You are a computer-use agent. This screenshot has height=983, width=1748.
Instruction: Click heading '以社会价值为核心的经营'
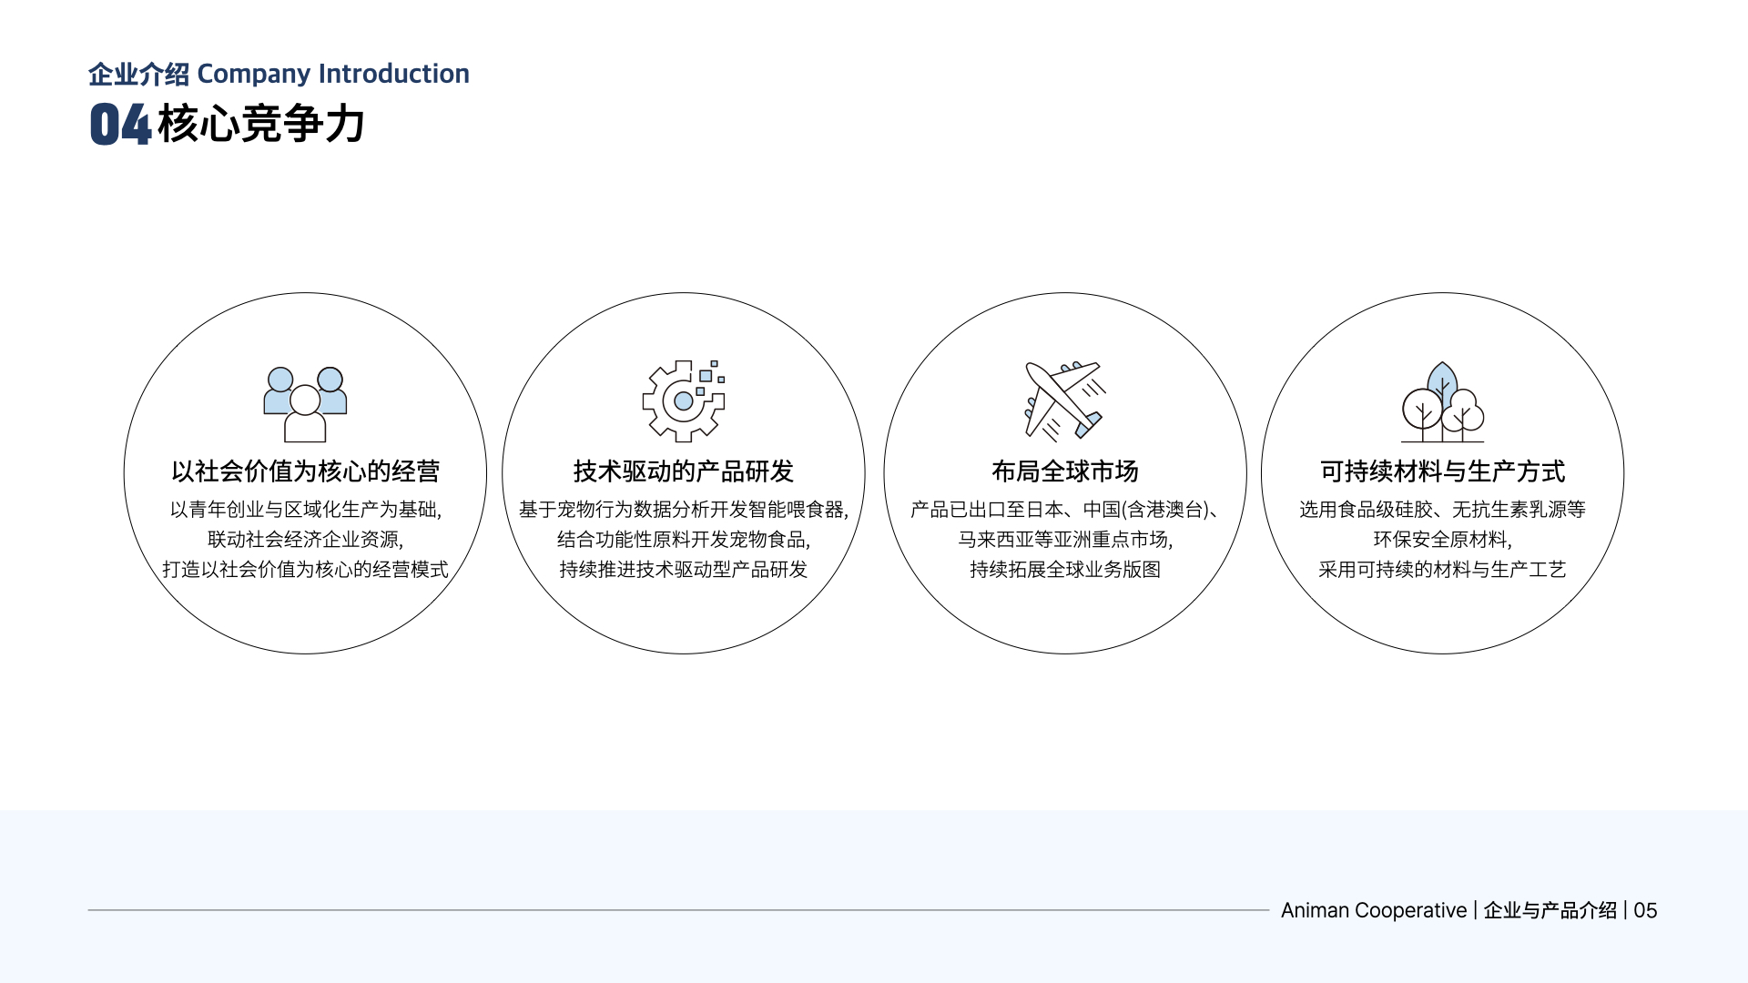point(305,471)
